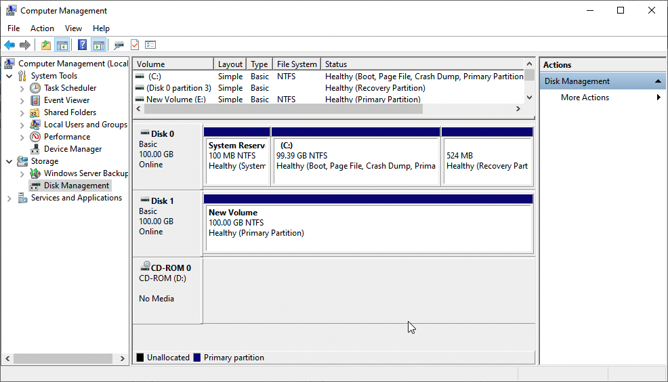
Task: Click the blue Help toolbar icon
Action: 82,45
